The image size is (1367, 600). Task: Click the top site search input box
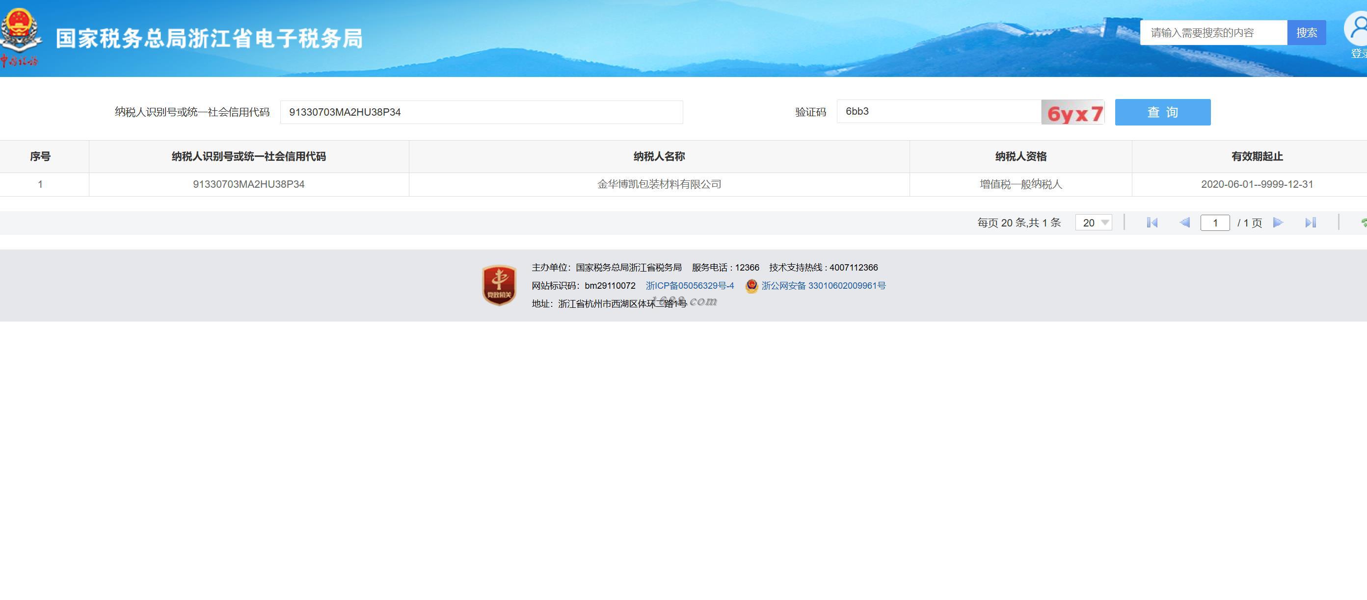pyautogui.click(x=1213, y=33)
